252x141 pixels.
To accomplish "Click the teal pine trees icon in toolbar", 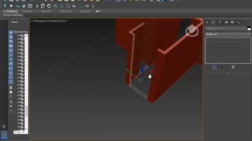I will (x=24, y=6).
